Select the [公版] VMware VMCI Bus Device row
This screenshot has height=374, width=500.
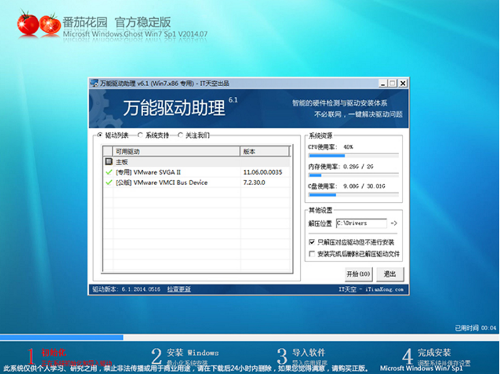click(x=197, y=182)
